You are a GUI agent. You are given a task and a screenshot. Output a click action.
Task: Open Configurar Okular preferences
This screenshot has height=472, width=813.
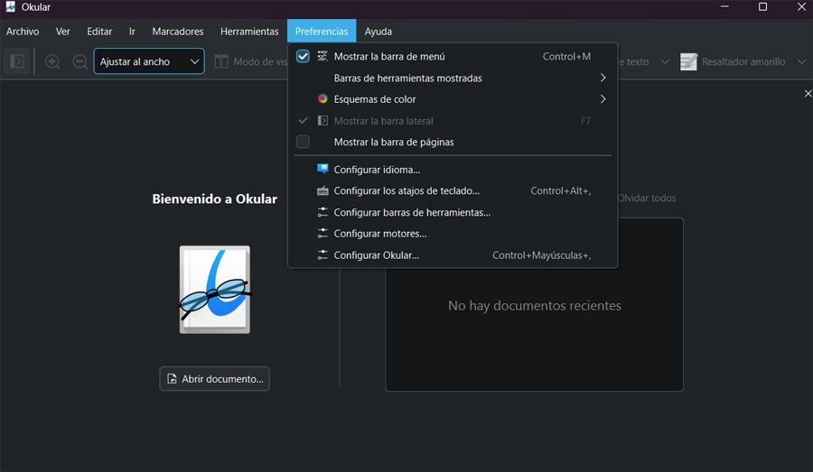click(453, 255)
